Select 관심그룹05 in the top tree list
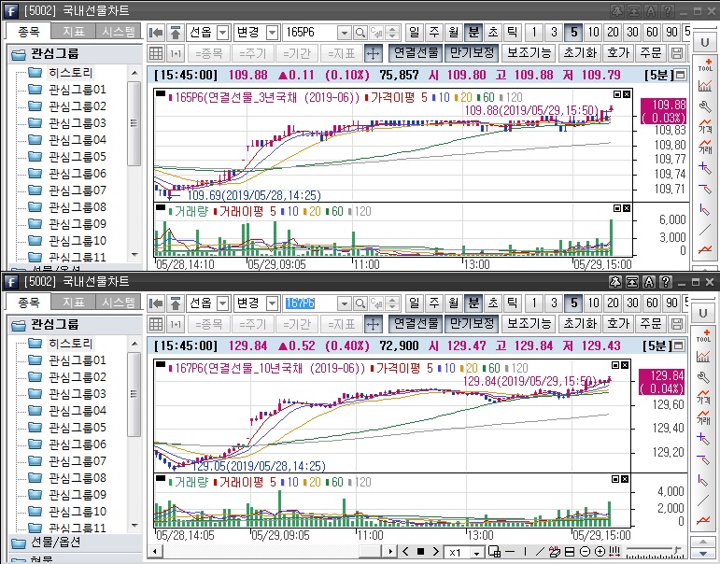This screenshot has width=720, height=564. 77,157
